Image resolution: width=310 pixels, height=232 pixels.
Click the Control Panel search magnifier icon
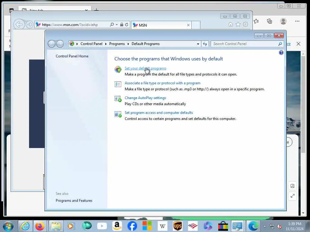[280, 44]
